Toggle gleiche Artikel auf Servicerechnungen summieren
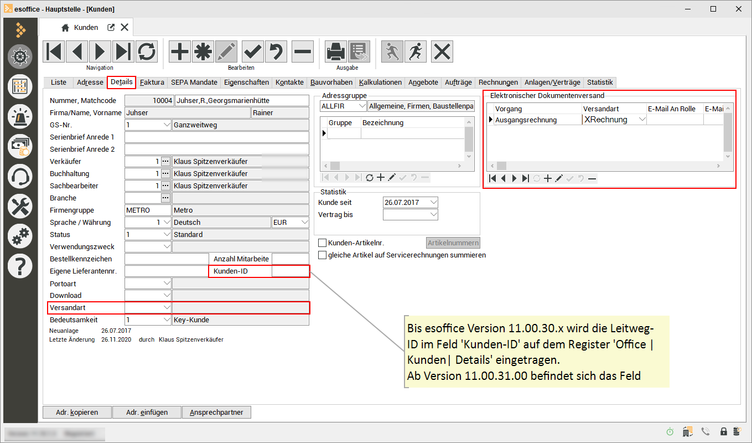Screen dimensions: 752x443 [x=323, y=255]
